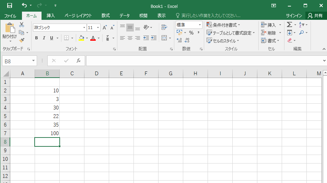Align text right

pos(138,38)
